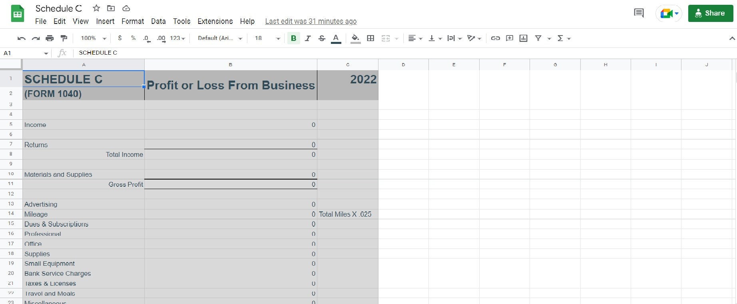This screenshot has height=304, width=737.
Task: Create a filter icon
Action: pos(538,38)
